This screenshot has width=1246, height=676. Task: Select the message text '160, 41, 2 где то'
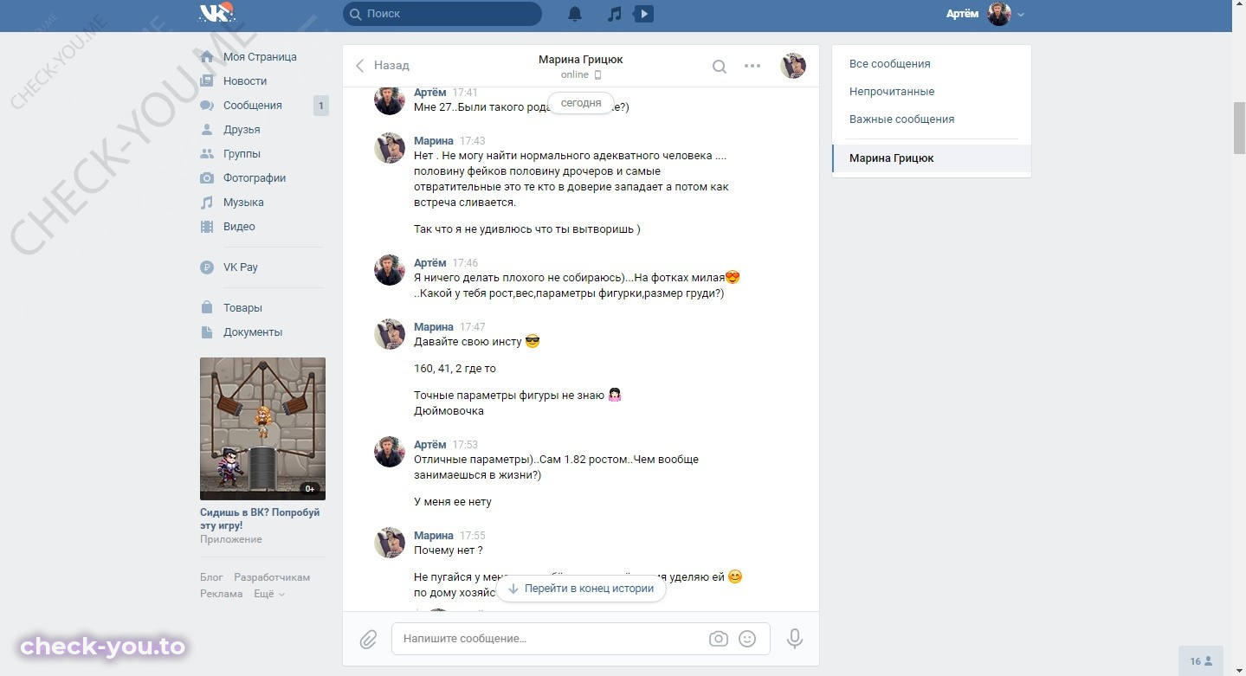(455, 369)
